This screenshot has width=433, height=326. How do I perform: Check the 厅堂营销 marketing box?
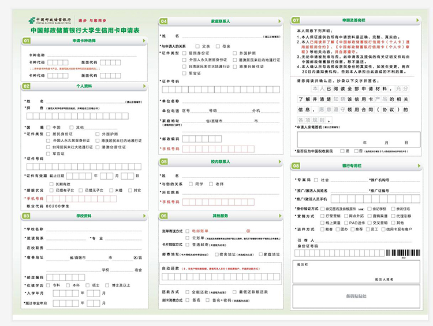coord(322,216)
